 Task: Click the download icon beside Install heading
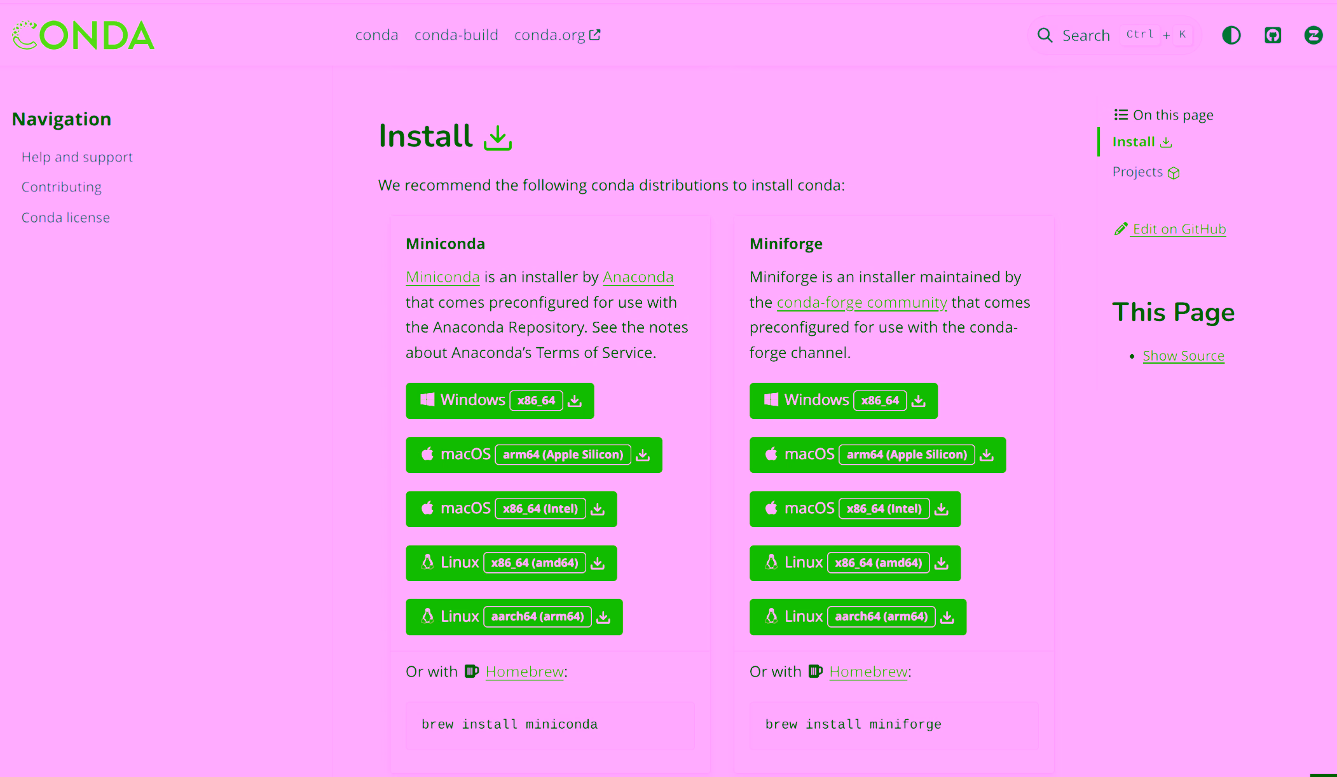[x=498, y=137]
